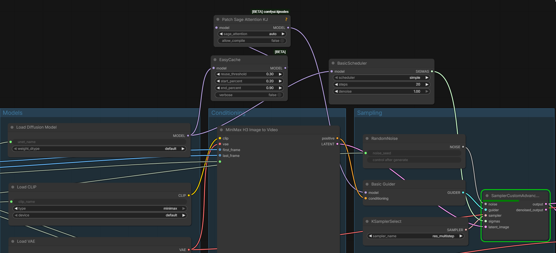Open the sage_attention dropdown
Image resolution: width=556 pixels, height=253 pixels.
click(252, 34)
